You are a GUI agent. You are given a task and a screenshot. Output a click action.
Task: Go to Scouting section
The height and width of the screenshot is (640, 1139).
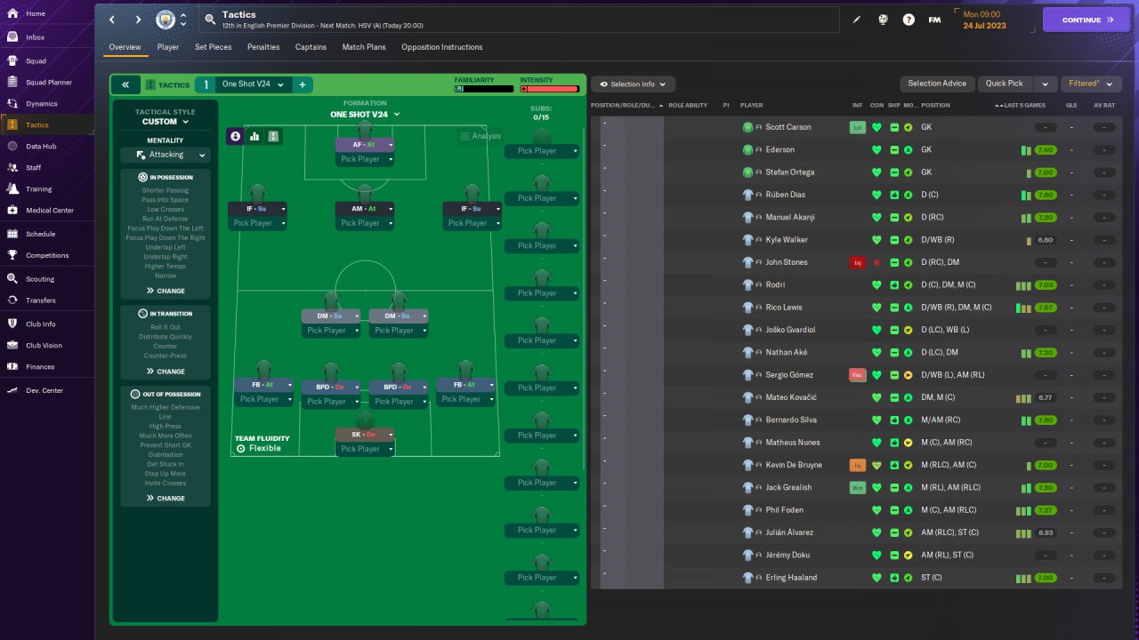pyautogui.click(x=40, y=278)
